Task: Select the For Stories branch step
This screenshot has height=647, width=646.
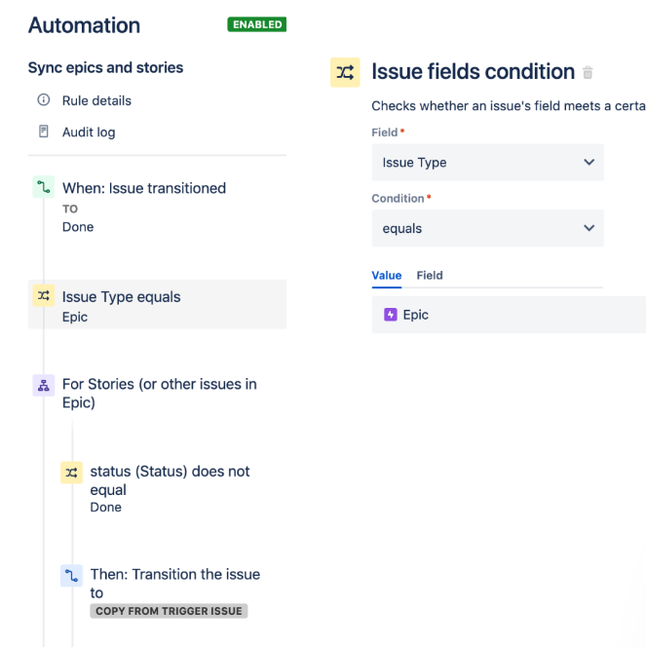Action: point(160,393)
